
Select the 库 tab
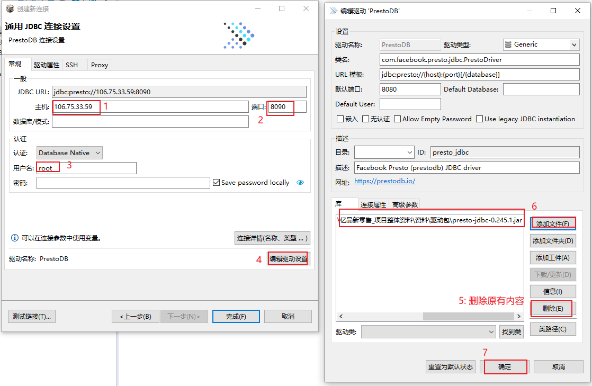pos(344,204)
